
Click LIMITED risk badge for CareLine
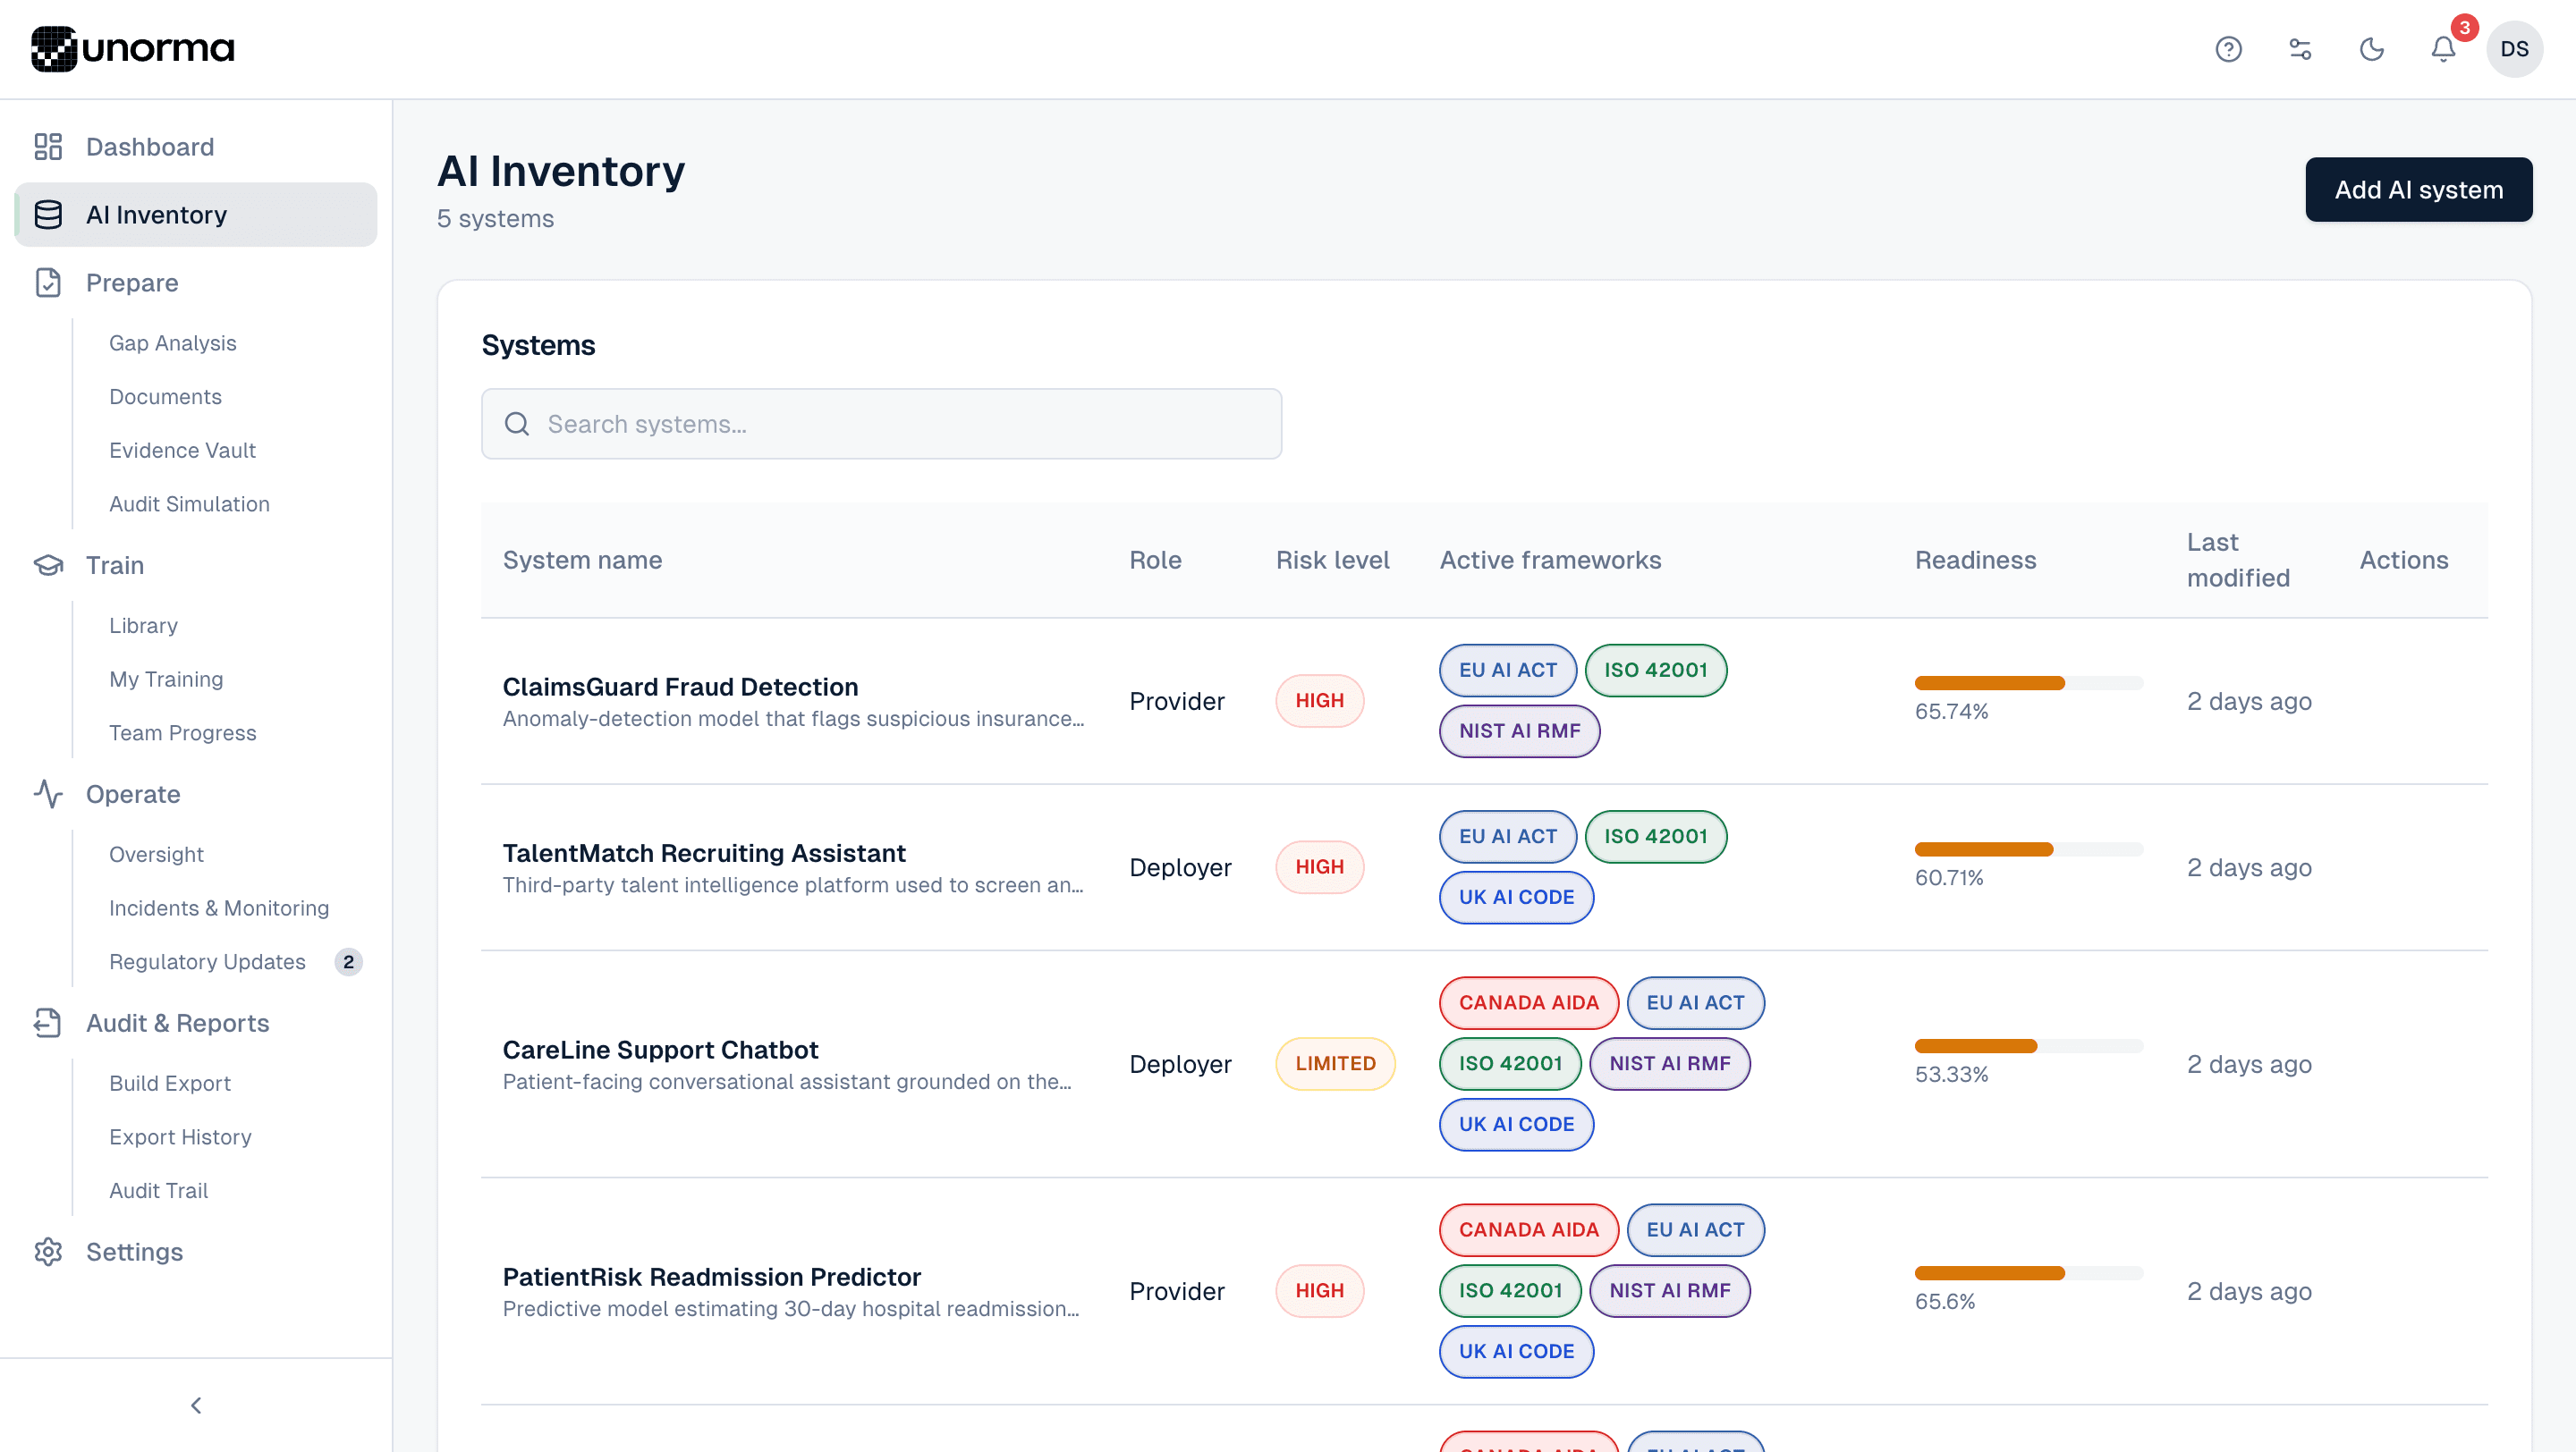[x=1335, y=1064]
